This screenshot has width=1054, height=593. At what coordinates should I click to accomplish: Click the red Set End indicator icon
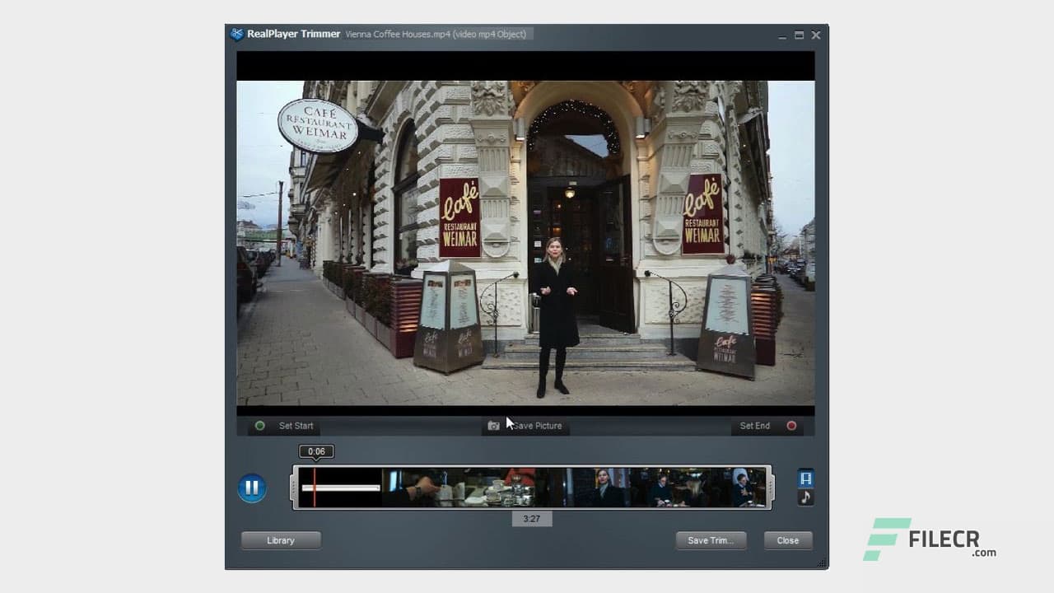click(x=790, y=426)
